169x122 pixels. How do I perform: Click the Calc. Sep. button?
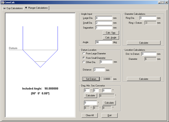(111, 33)
